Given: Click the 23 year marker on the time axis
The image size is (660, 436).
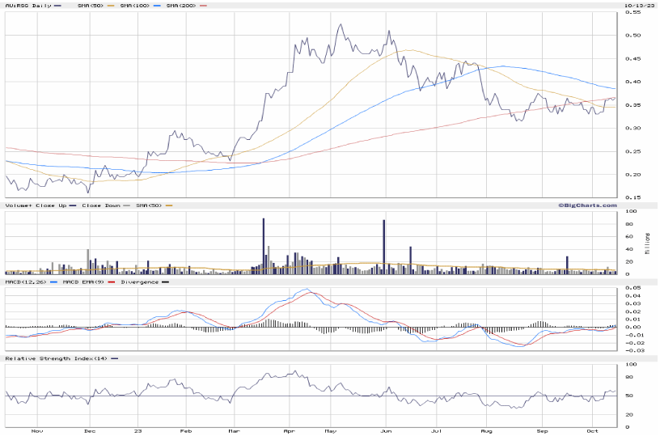Looking at the screenshot, I should coord(138,432).
